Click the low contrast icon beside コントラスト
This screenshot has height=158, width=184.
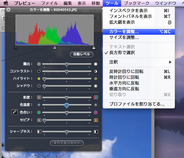[39, 71]
